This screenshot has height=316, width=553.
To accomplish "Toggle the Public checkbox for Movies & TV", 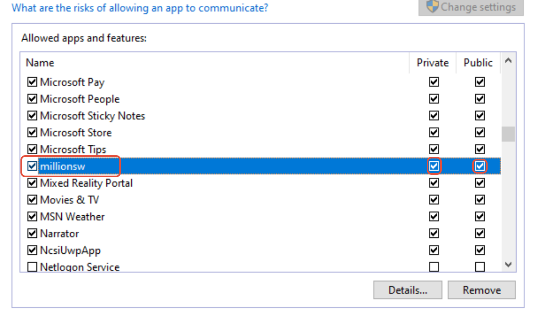I will click(480, 200).
